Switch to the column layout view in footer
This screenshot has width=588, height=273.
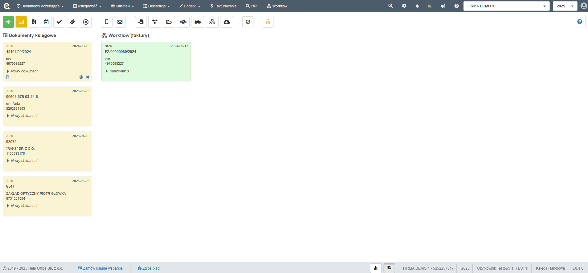pyautogui.click(x=376, y=268)
